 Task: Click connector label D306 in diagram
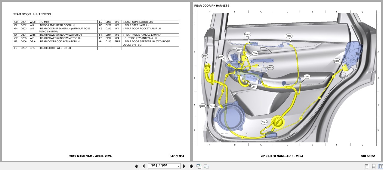click(337, 61)
